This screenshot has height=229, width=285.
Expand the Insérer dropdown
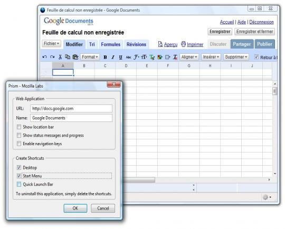click(x=211, y=57)
